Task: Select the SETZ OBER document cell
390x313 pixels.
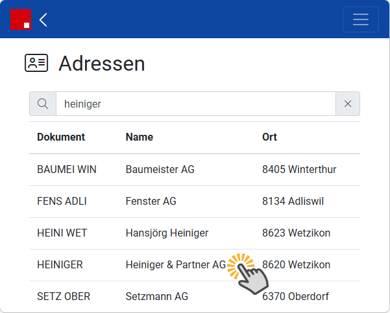Action: click(64, 297)
